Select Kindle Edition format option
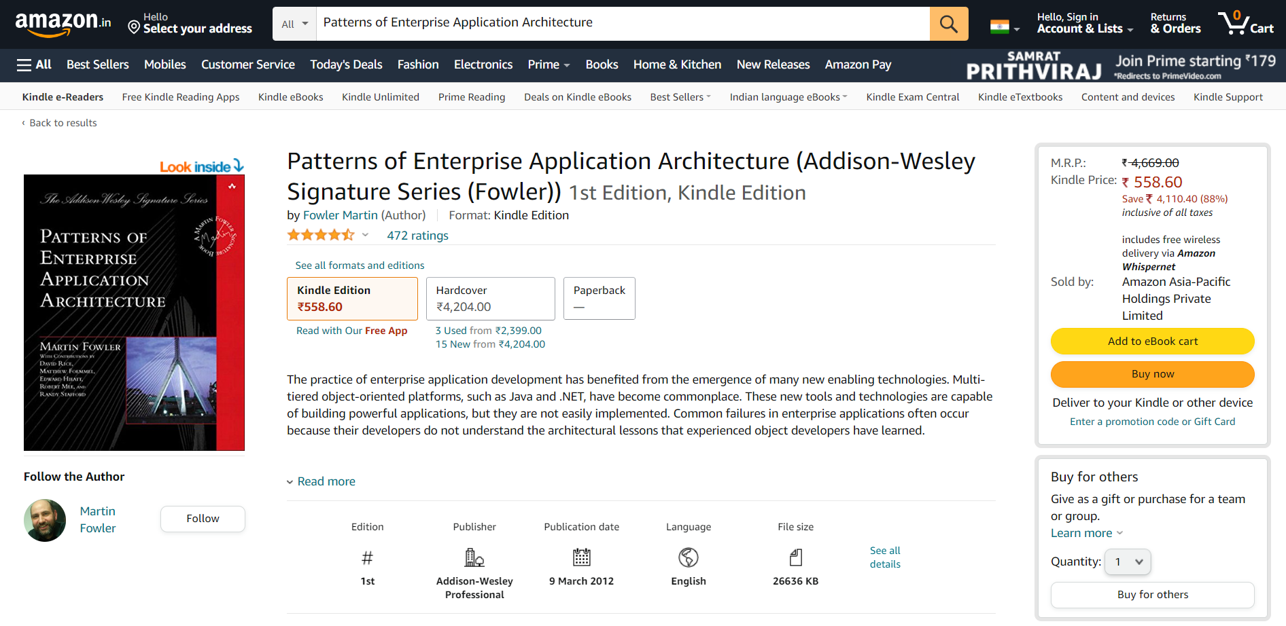Viewport: 1286px width, 626px height. (352, 298)
